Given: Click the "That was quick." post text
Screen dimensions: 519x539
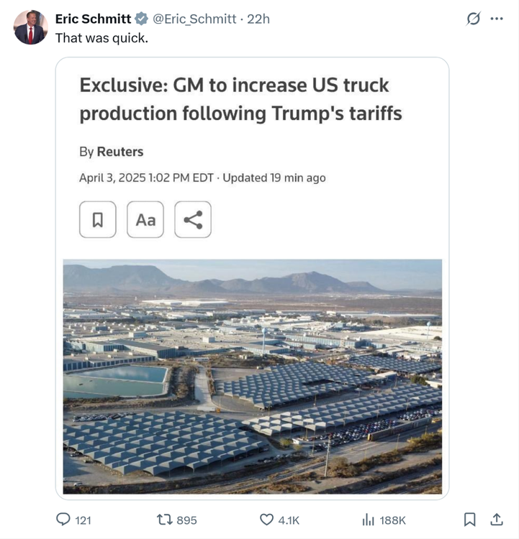Looking at the screenshot, I should pos(101,37).
